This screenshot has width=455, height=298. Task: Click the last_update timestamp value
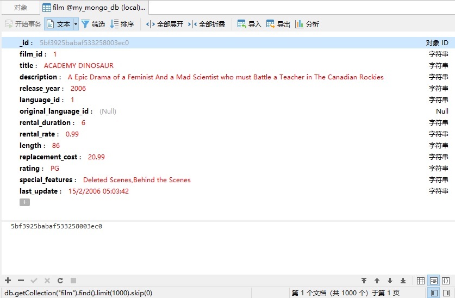click(x=98, y=191)
